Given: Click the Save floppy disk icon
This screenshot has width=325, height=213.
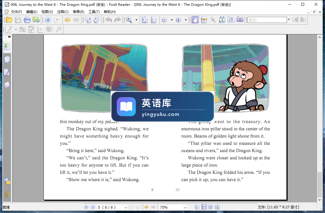Looking at the screenshot, I should coord(18,20).
